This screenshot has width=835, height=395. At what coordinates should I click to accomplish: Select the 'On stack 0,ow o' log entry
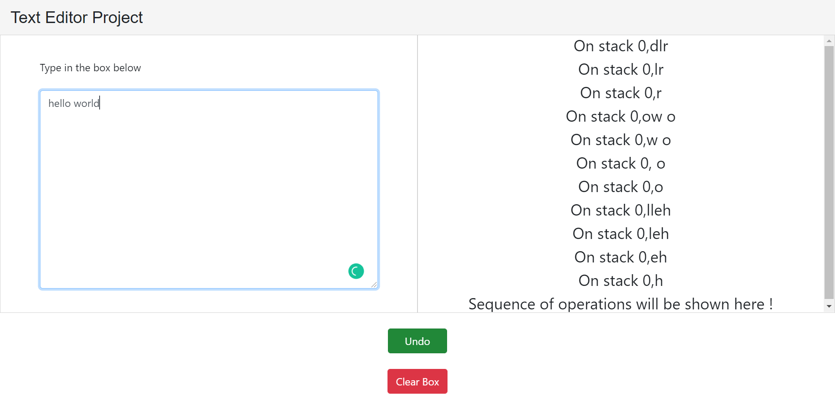tap(621, 116)
